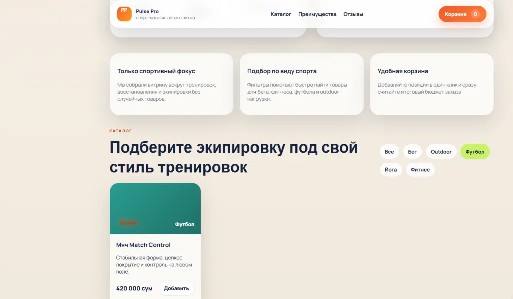Click text starting Фильтры помогают быстро
Viewport: 513px width, 299px height.
(297, 92)
